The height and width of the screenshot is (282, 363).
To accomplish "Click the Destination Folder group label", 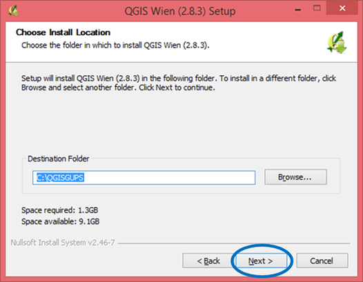I will [59, 159].
